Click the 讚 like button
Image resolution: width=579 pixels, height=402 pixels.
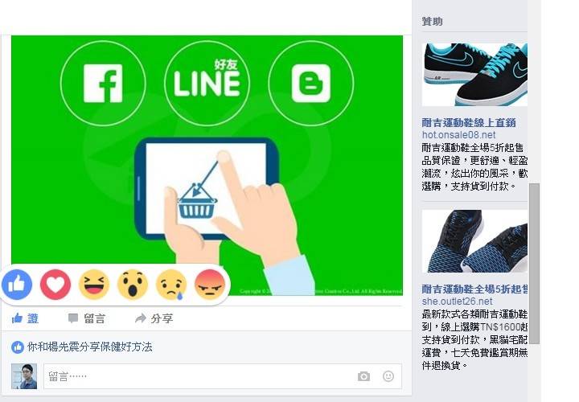[x=25, y=318]
